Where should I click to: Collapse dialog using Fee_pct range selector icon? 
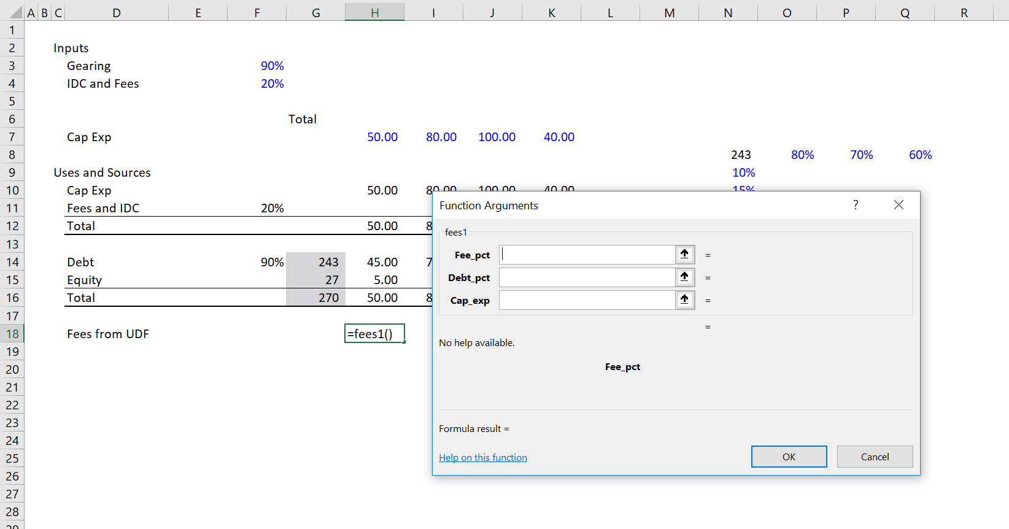(x=684, y=254)
